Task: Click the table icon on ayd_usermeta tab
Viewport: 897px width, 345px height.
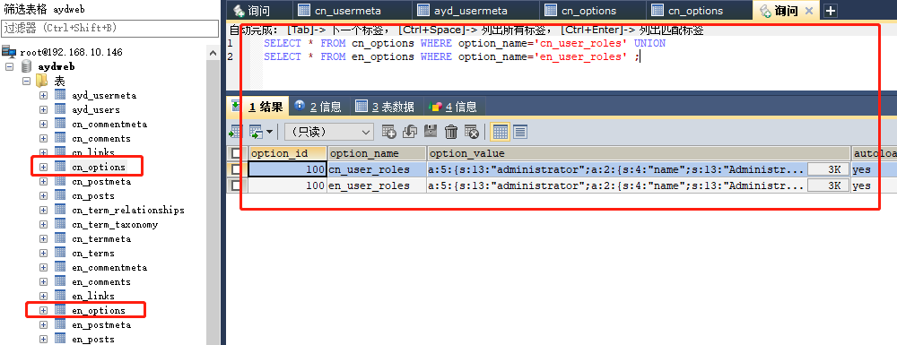Action: tap(423, 10)
